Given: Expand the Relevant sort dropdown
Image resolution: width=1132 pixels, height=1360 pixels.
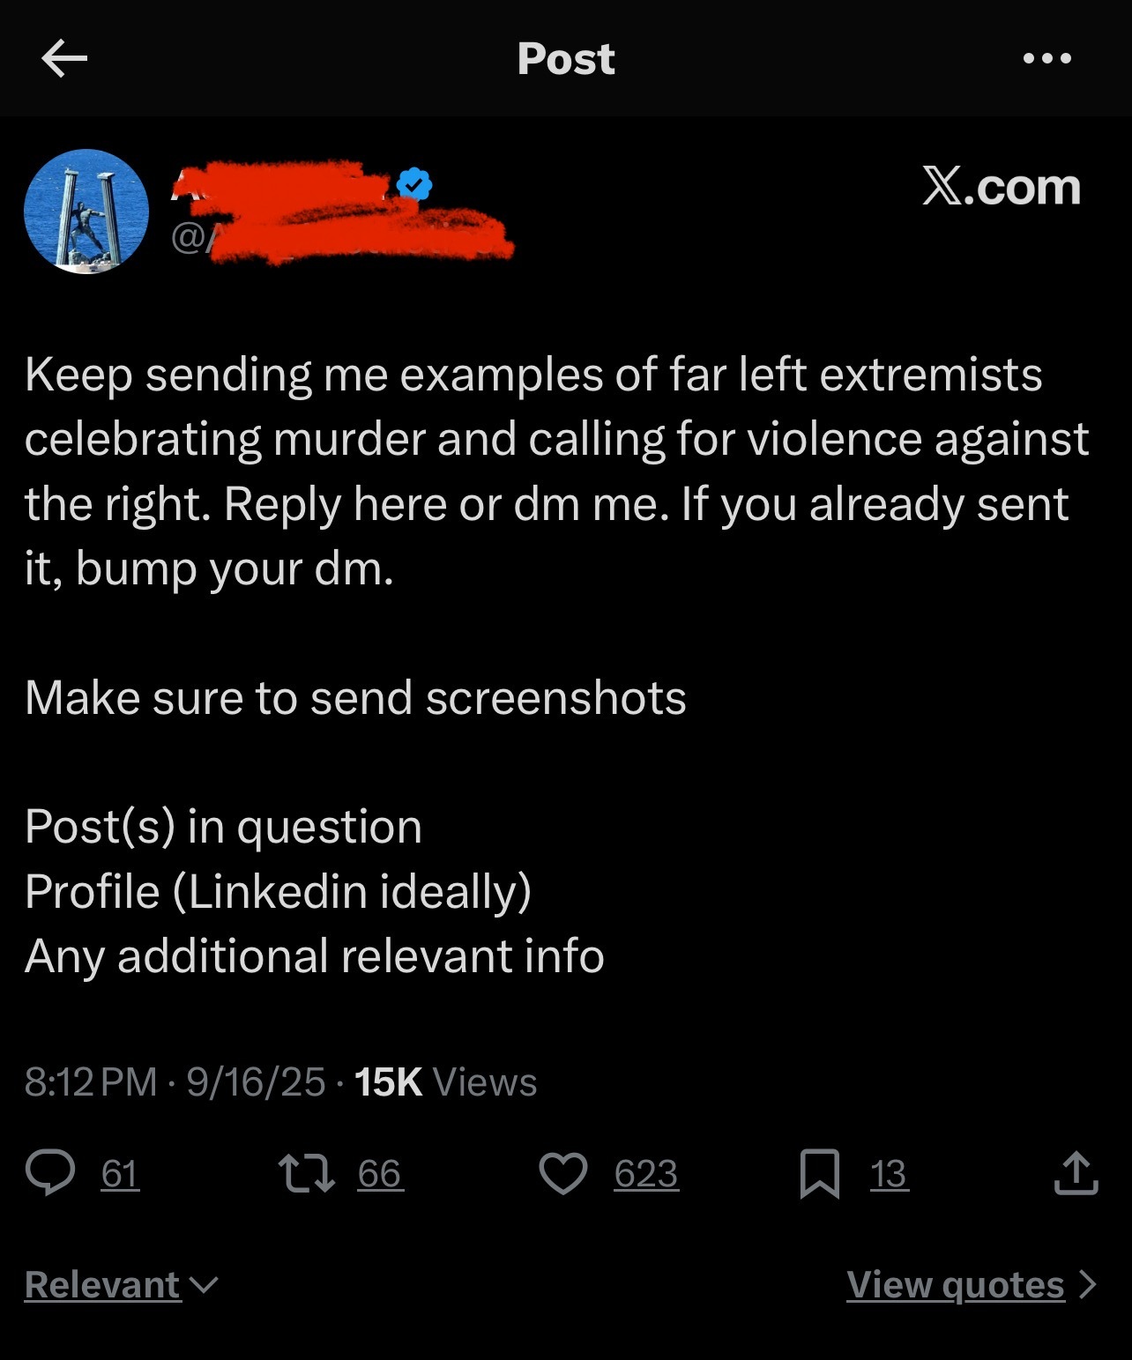Looking at the screenshot, I should [121, 1284].
